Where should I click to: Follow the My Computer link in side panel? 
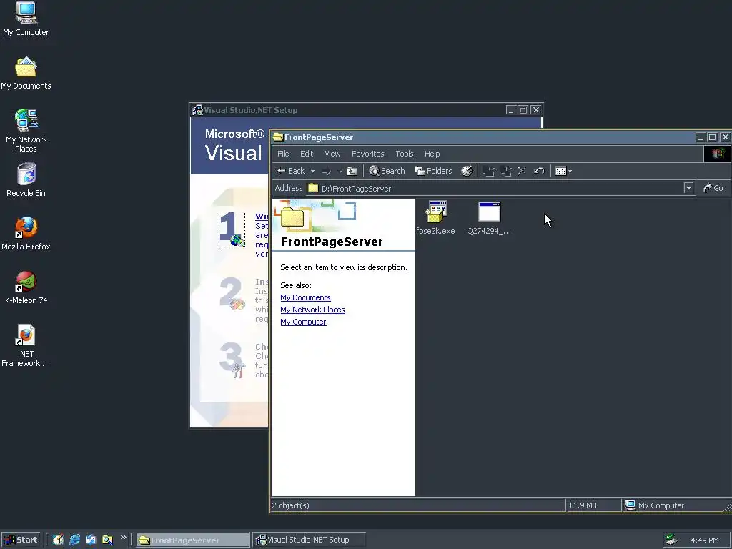coord(303,322)
